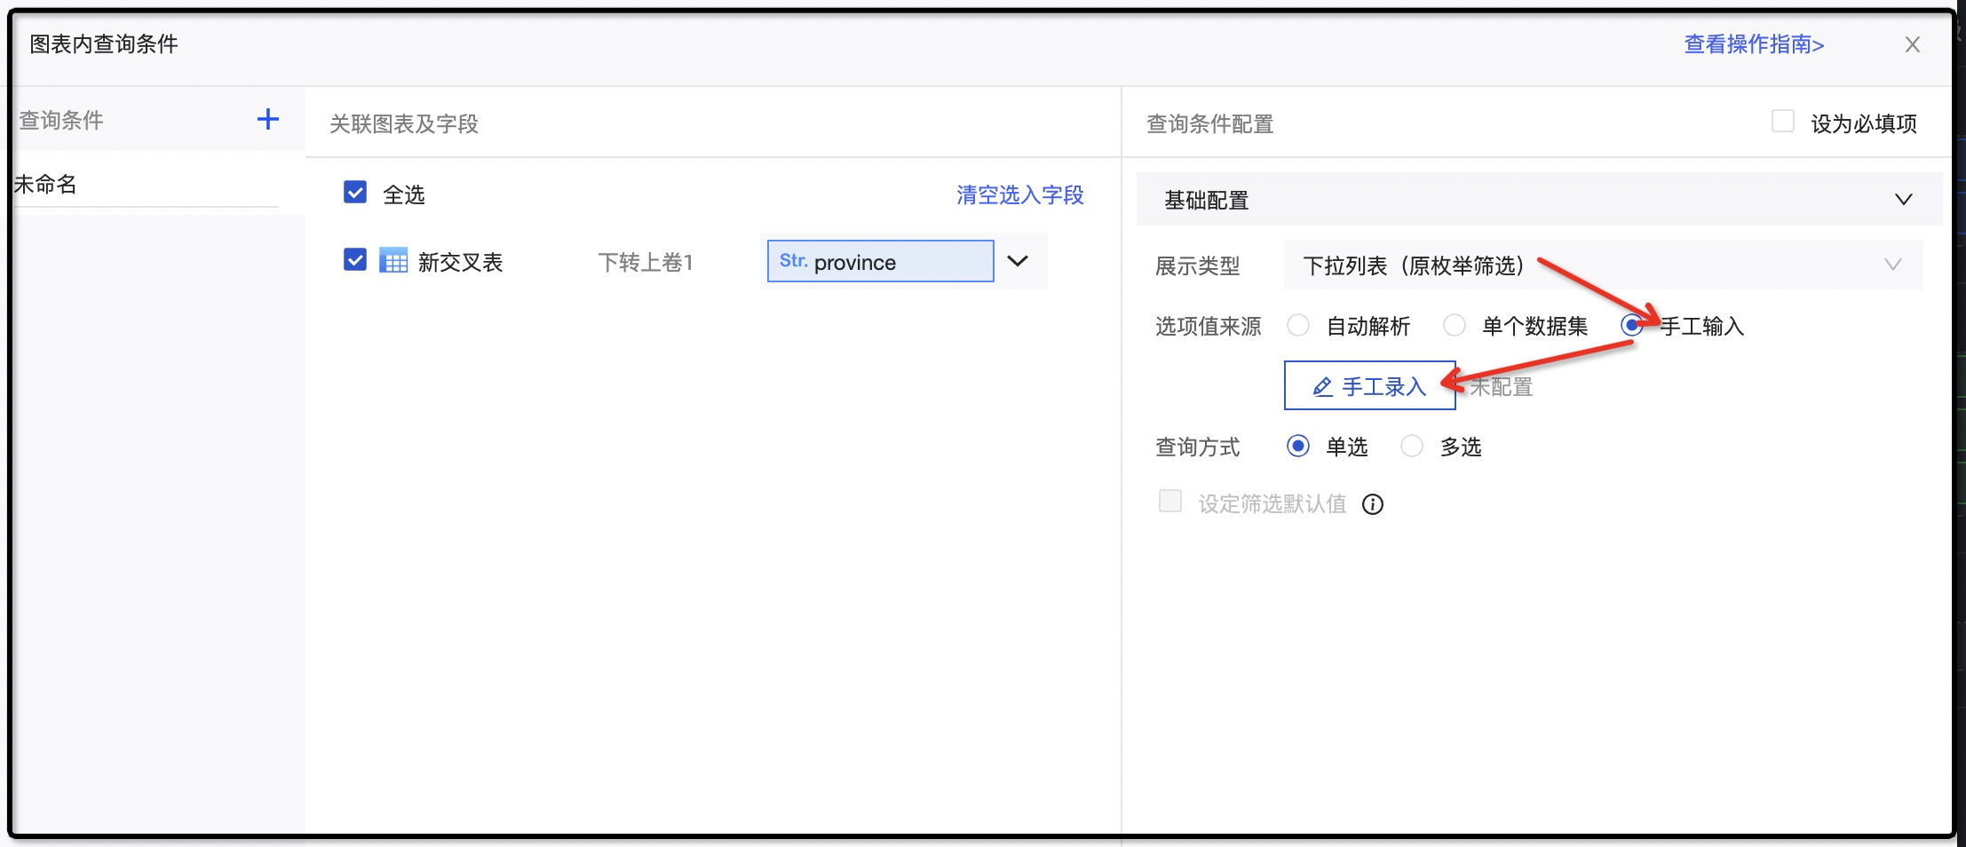
Task: Click the 新交叉表 table icon
Action: [393, 261]
